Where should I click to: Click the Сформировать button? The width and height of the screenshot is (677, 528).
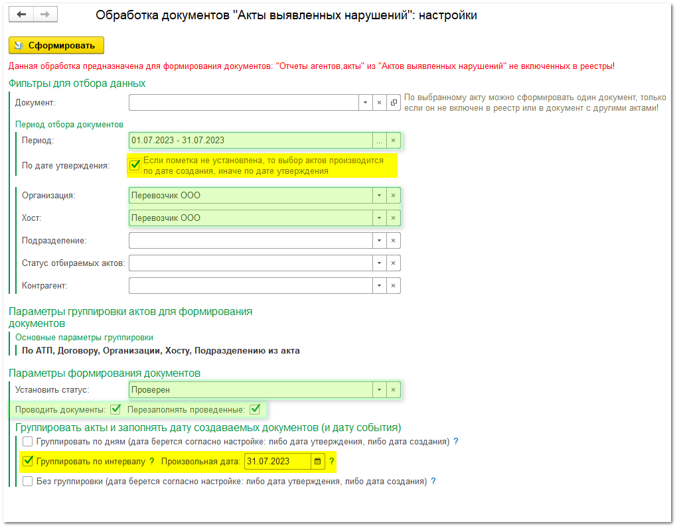click(x=56, y=45)
